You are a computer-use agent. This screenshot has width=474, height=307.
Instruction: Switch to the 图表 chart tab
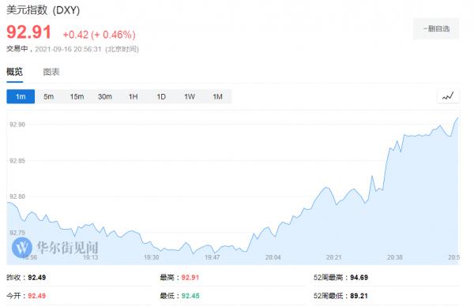(x=51, y=72)
